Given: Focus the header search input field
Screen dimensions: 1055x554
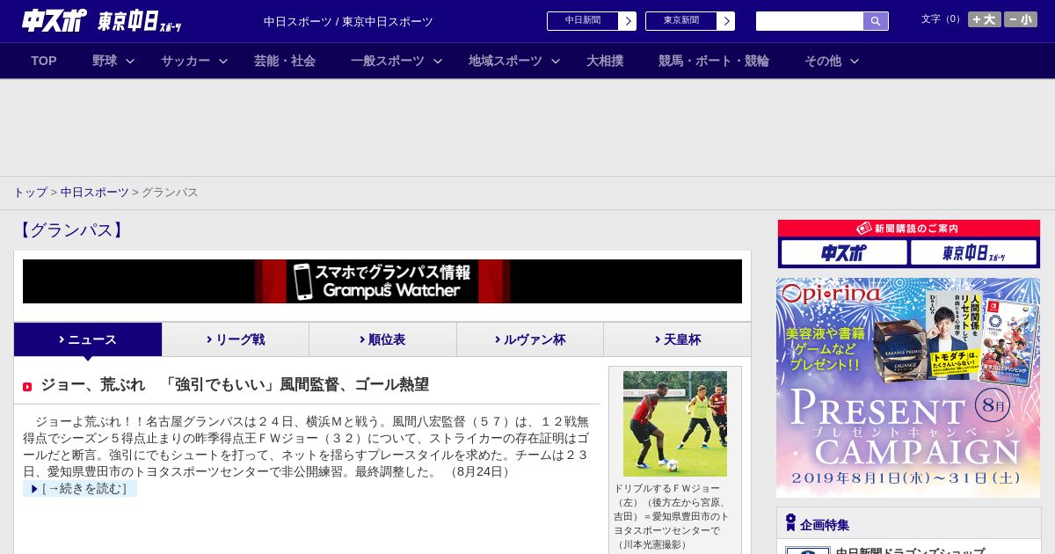Looking at the screenshot, I should coord(810,21).
